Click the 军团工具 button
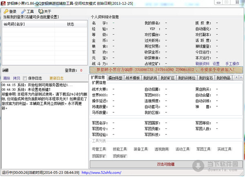The image size is (245, 177). click(203, 149)
